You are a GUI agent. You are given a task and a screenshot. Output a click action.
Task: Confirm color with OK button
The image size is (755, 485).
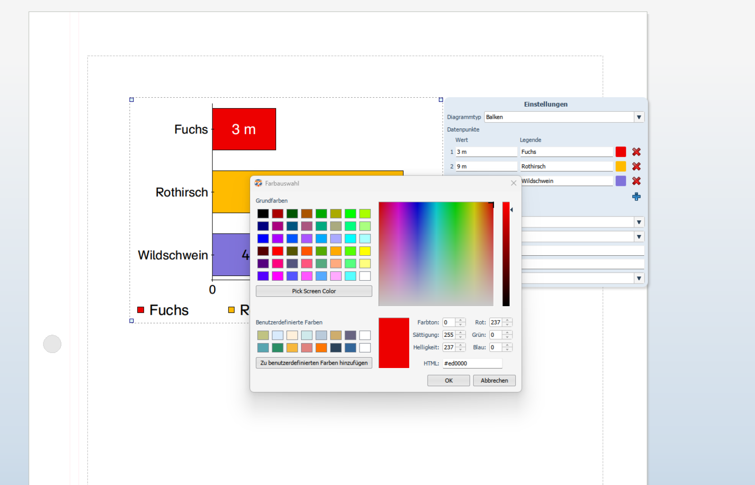tap(448, 381)
